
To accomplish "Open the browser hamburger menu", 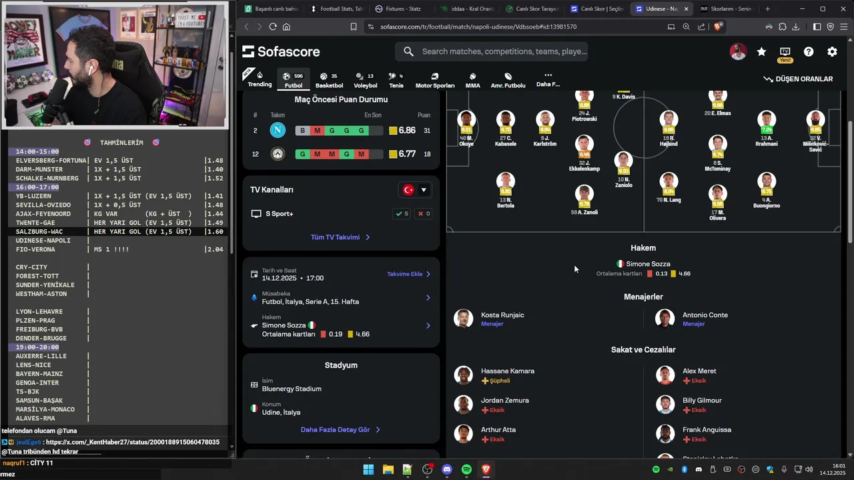I will [x=844, y=27].
